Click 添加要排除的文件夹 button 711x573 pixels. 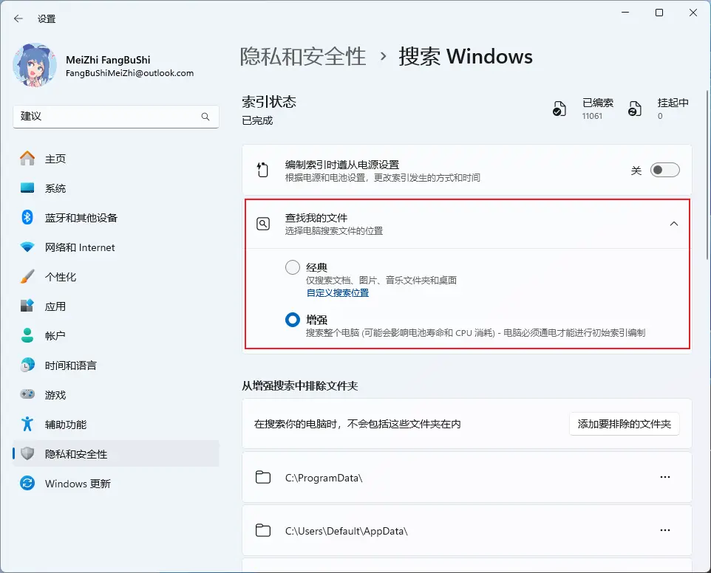[624, 424]
